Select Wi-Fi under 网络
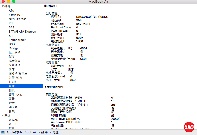197x135 pixels. 12,124
